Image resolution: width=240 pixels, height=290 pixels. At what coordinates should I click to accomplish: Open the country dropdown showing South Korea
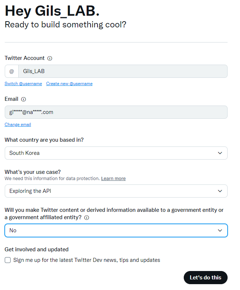[x=116, y=153]
